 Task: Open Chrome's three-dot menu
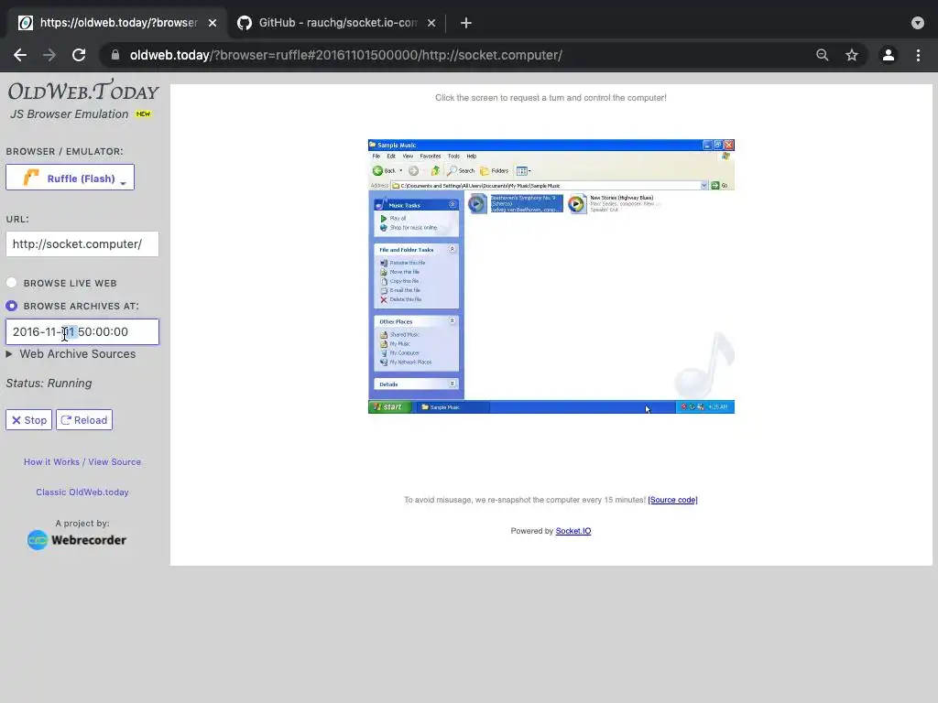coord(918,55)
